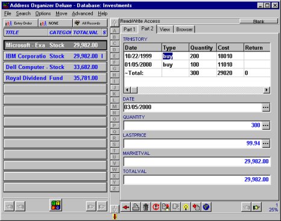
Task: Jump to letter D in alphabet index
Action: [115, 50]
